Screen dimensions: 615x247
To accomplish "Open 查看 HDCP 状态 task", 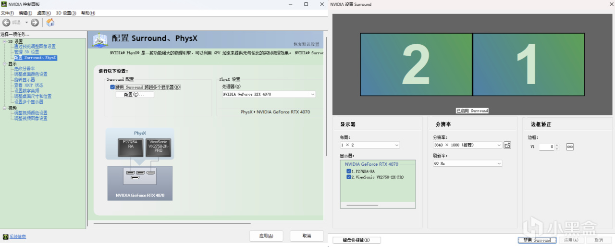I will pos(28,85).
